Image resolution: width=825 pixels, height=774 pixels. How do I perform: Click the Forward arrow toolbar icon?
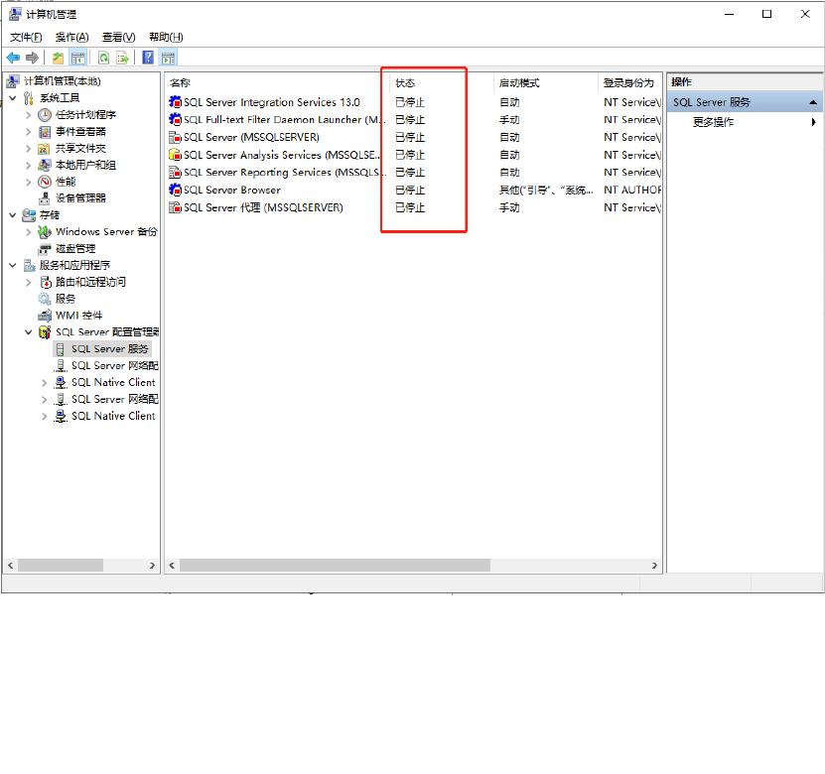(32, 58)
